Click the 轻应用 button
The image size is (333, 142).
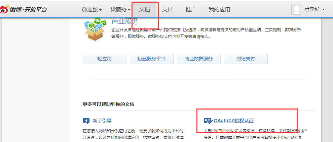pos(105,59)
